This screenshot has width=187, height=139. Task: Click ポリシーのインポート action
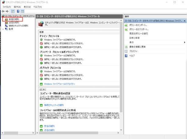pyautogui.click(x=138, y=25)
